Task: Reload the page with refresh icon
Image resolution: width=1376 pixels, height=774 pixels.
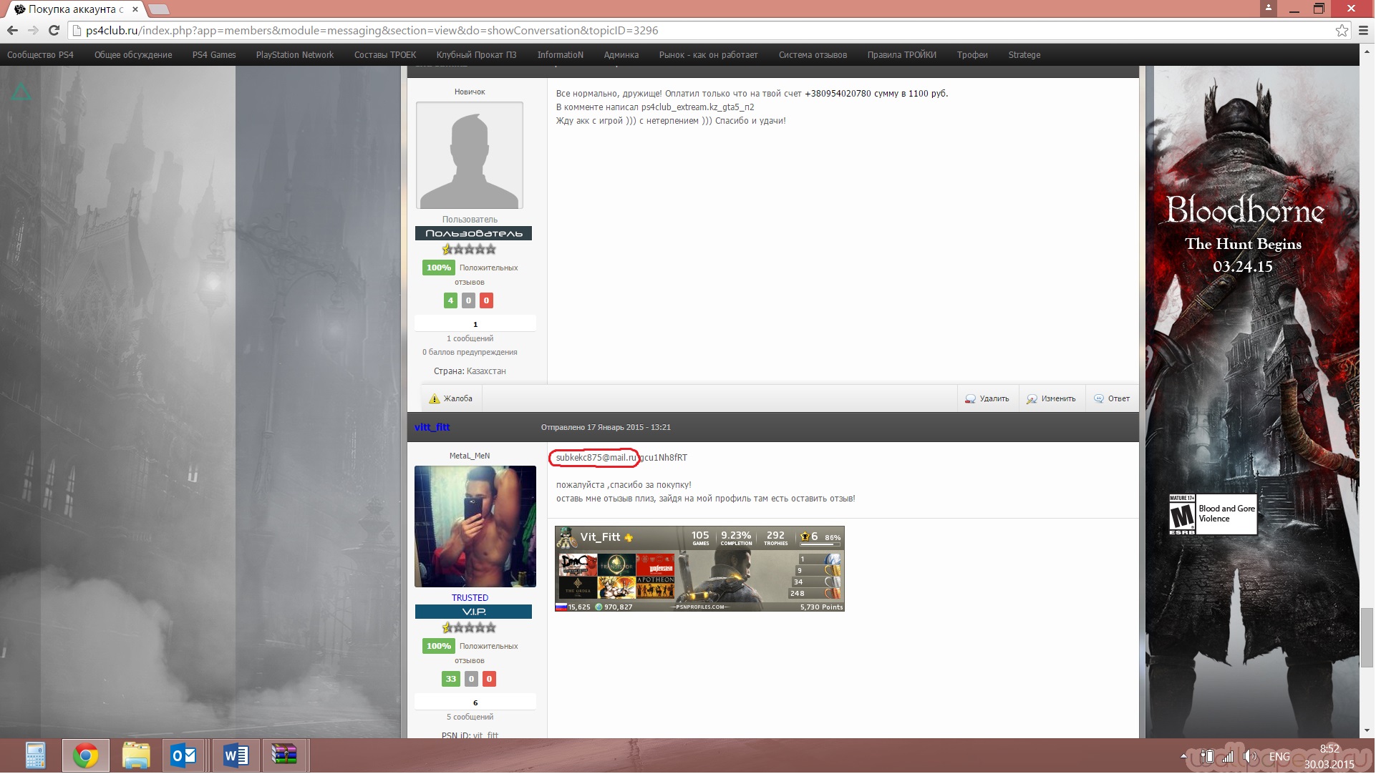Action: pos(54,31)
